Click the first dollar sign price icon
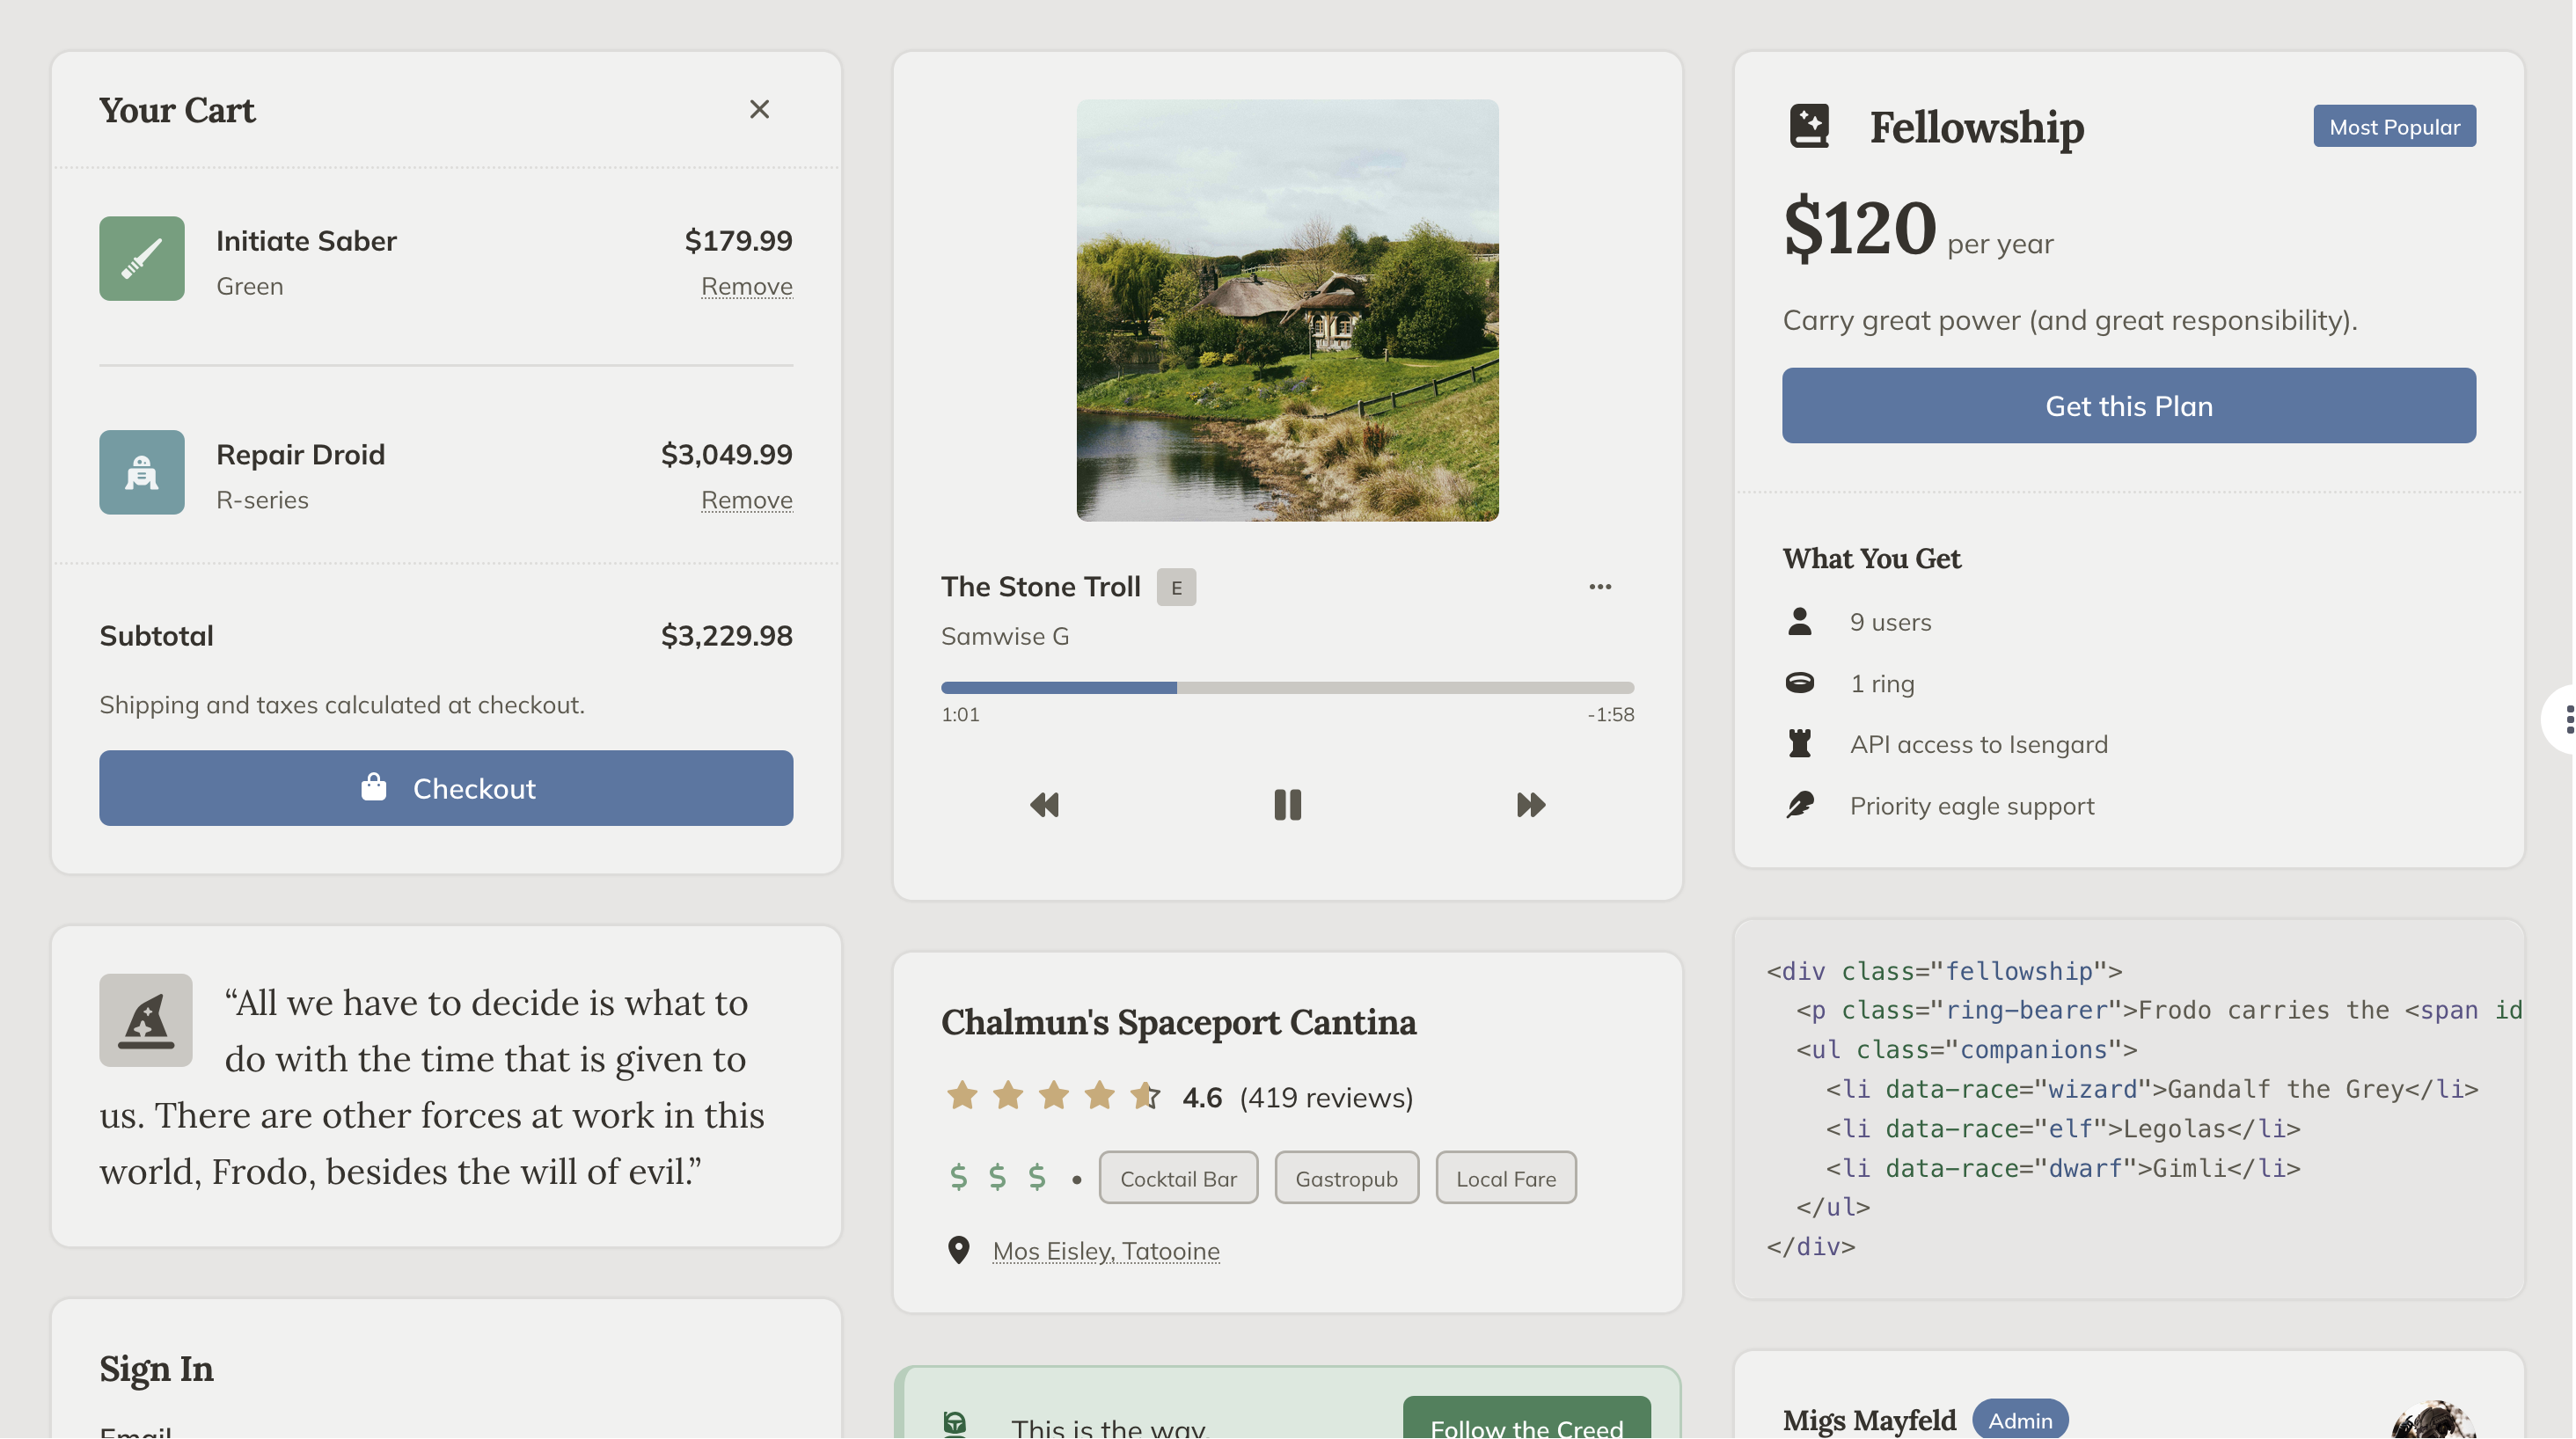The height and width of the screenshot is (1439, 2576). click(x=958, y=1177)
